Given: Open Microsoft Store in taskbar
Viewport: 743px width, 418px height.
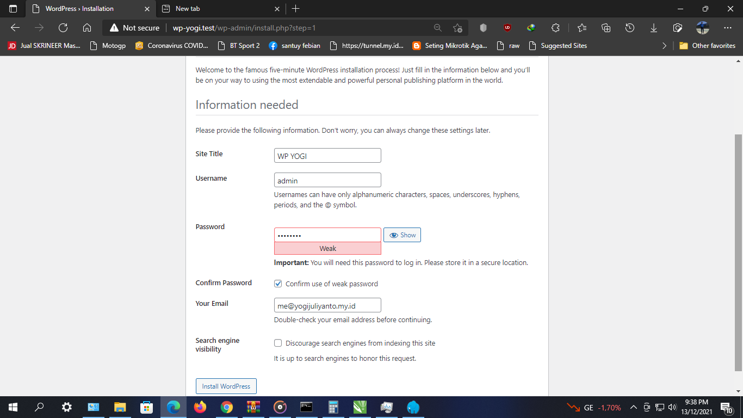Looking at the screenshot, I should coord(146,407).
